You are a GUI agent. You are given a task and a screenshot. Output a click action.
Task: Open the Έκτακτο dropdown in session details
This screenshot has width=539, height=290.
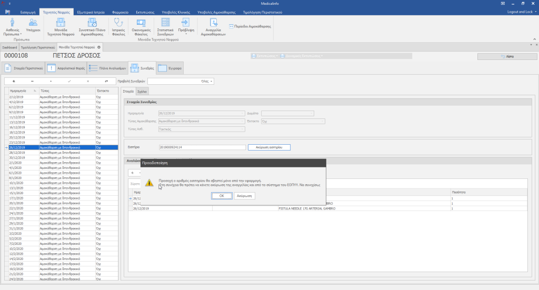point(293,121)
